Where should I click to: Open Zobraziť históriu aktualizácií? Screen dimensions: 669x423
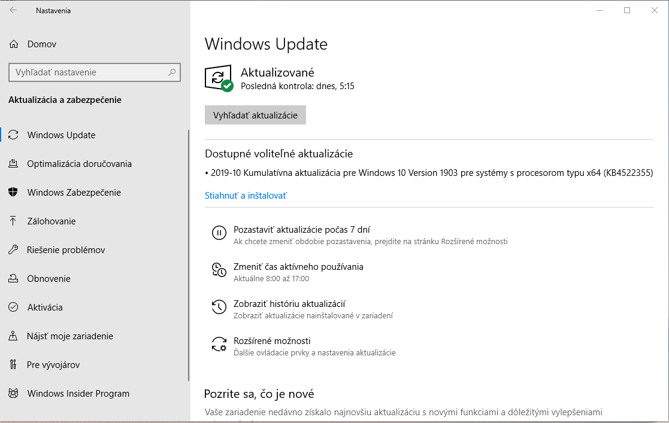[x=289, y=303]
